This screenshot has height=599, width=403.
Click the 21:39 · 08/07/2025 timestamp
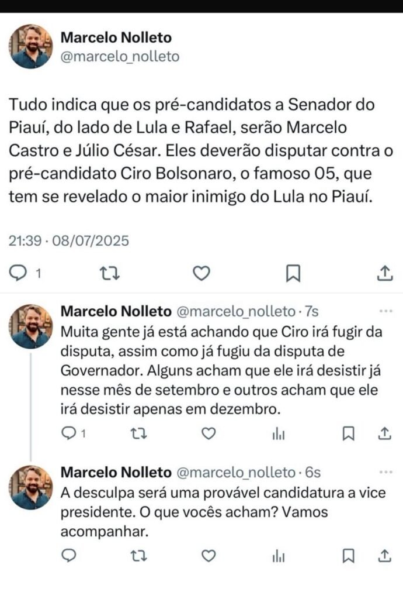click(x=68, y=240)
